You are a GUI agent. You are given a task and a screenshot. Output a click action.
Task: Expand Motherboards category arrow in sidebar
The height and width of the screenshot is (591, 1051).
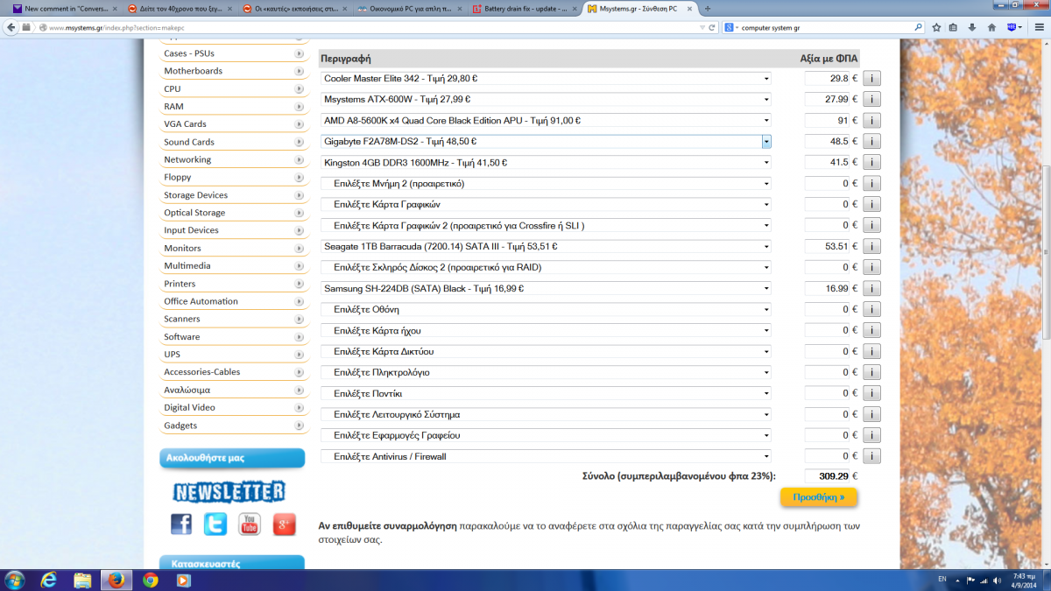coord(300,71)
